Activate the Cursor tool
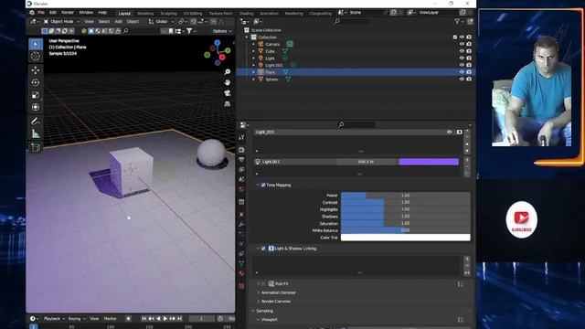 36,57
